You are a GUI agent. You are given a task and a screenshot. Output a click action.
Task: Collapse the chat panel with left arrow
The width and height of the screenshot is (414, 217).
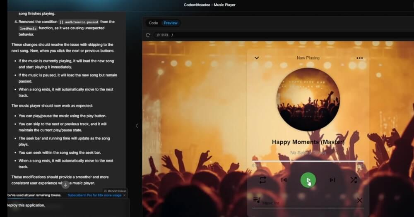click(137, 126)
